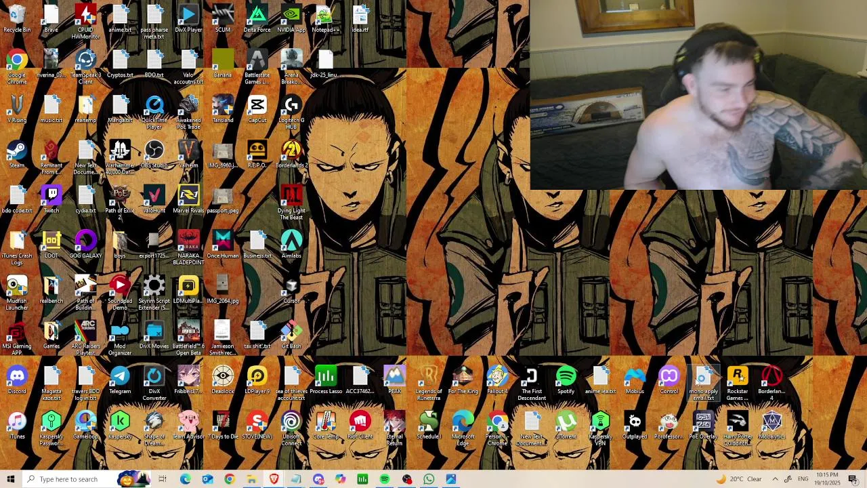Open Task View on the taskbar

[163, 479]
